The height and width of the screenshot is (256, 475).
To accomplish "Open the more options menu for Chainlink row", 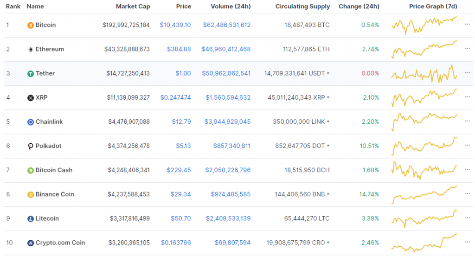I will (467, 121).
